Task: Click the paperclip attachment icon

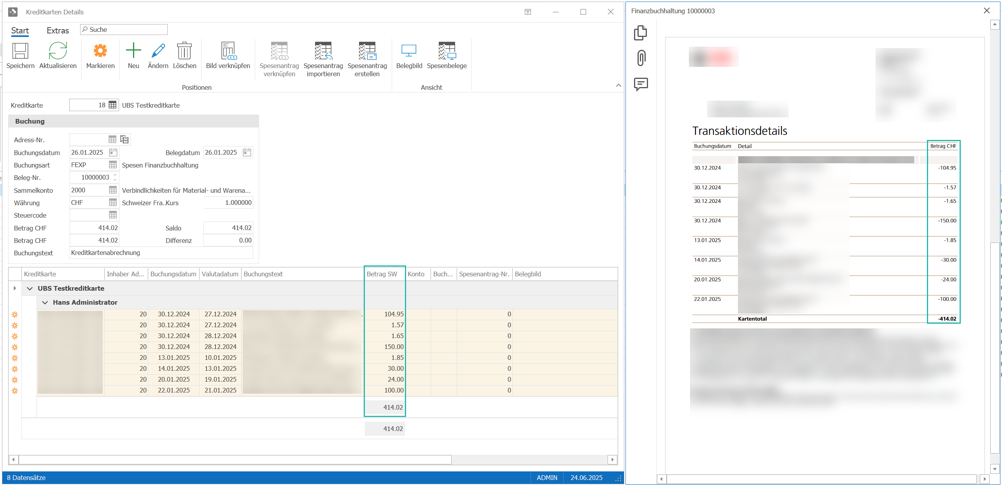Action: coord(641,58)
